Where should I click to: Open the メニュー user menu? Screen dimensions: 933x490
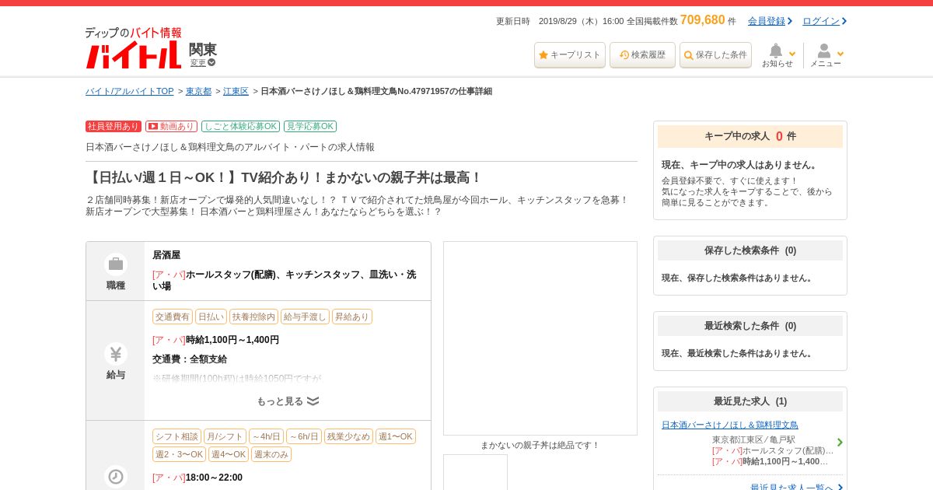(826, 55)
